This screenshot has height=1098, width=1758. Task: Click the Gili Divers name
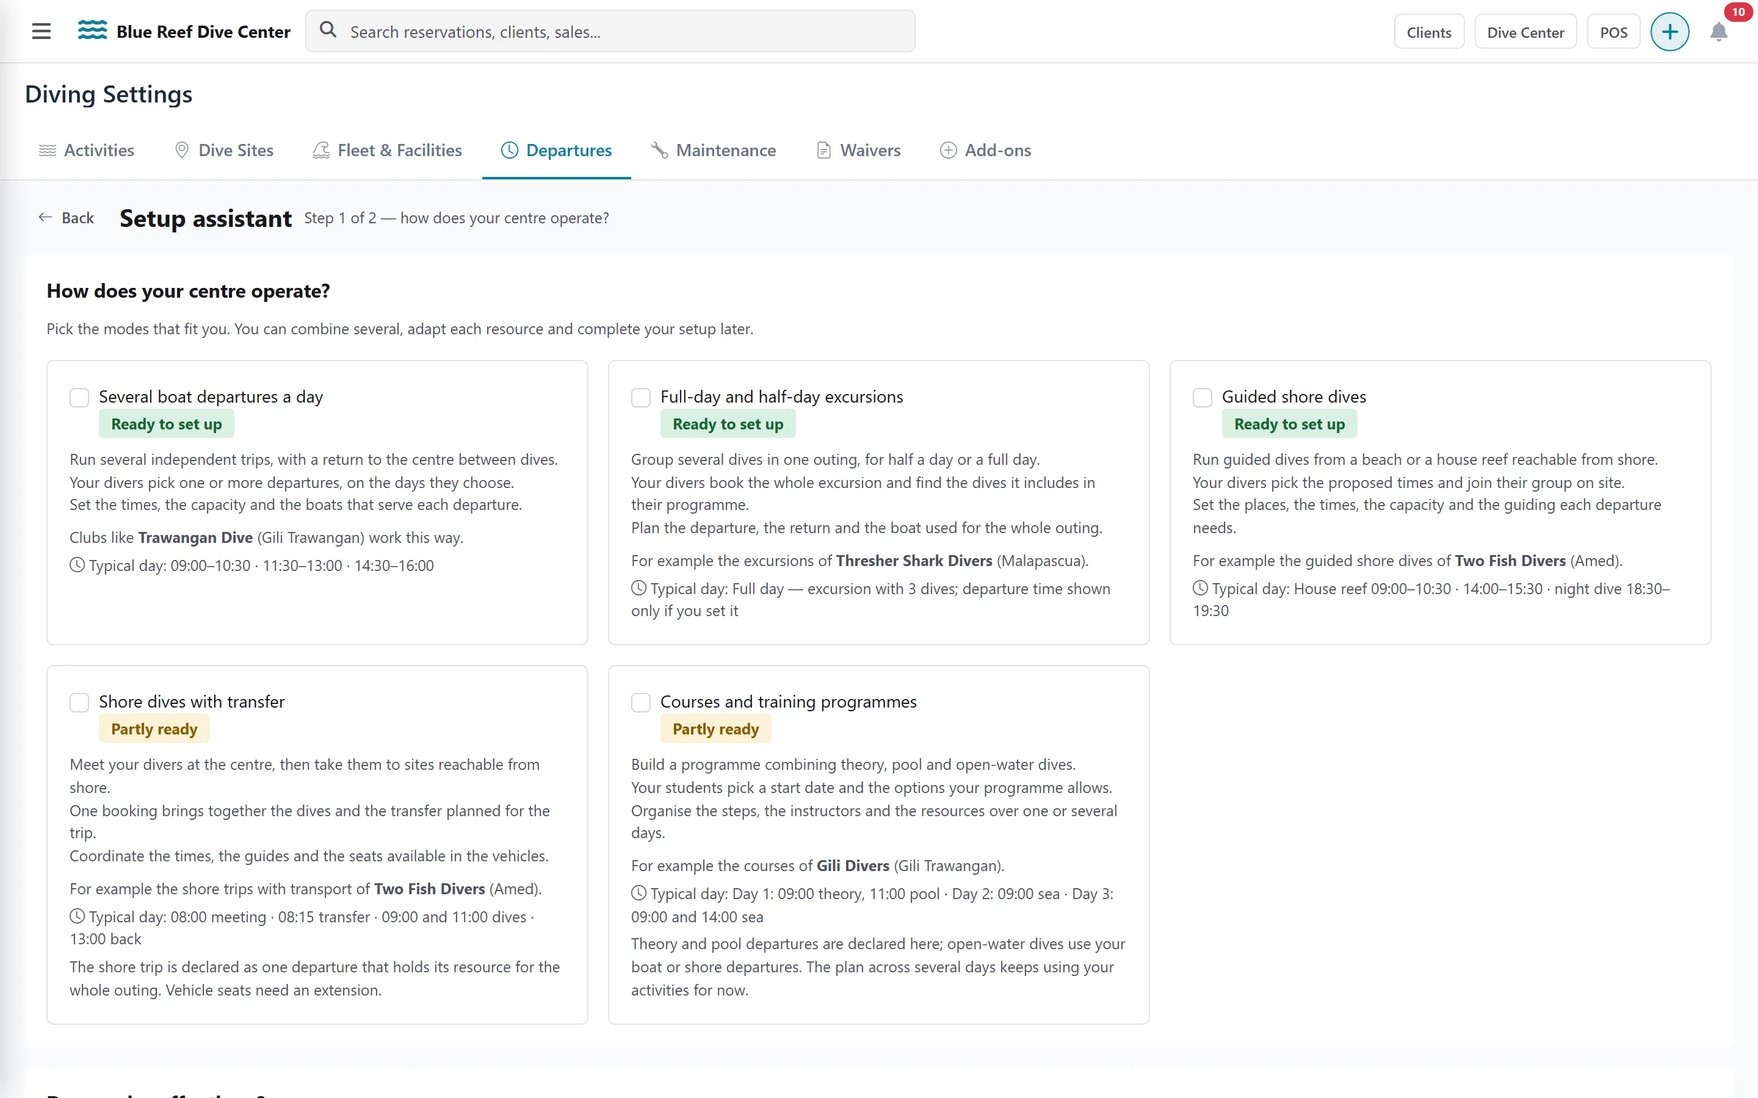(x=853, y=866)
